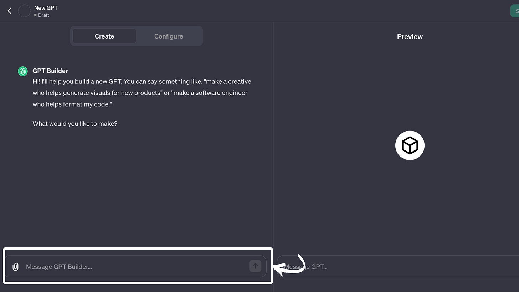This screenshot has width=519, height=292.
Task: Click the GPT Builder sender name
Action: click(x=50, y=71)
